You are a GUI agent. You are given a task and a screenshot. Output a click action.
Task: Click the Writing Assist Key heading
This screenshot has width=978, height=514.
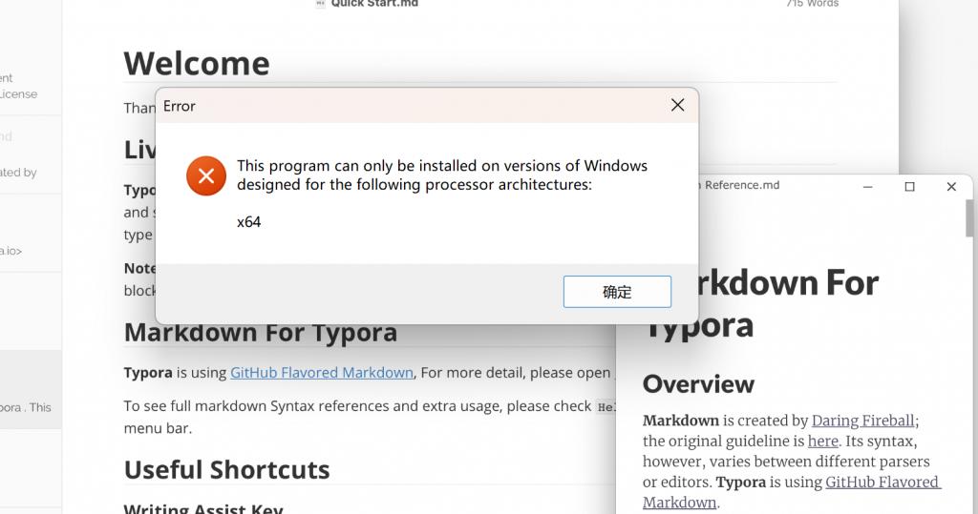(203, 508)
